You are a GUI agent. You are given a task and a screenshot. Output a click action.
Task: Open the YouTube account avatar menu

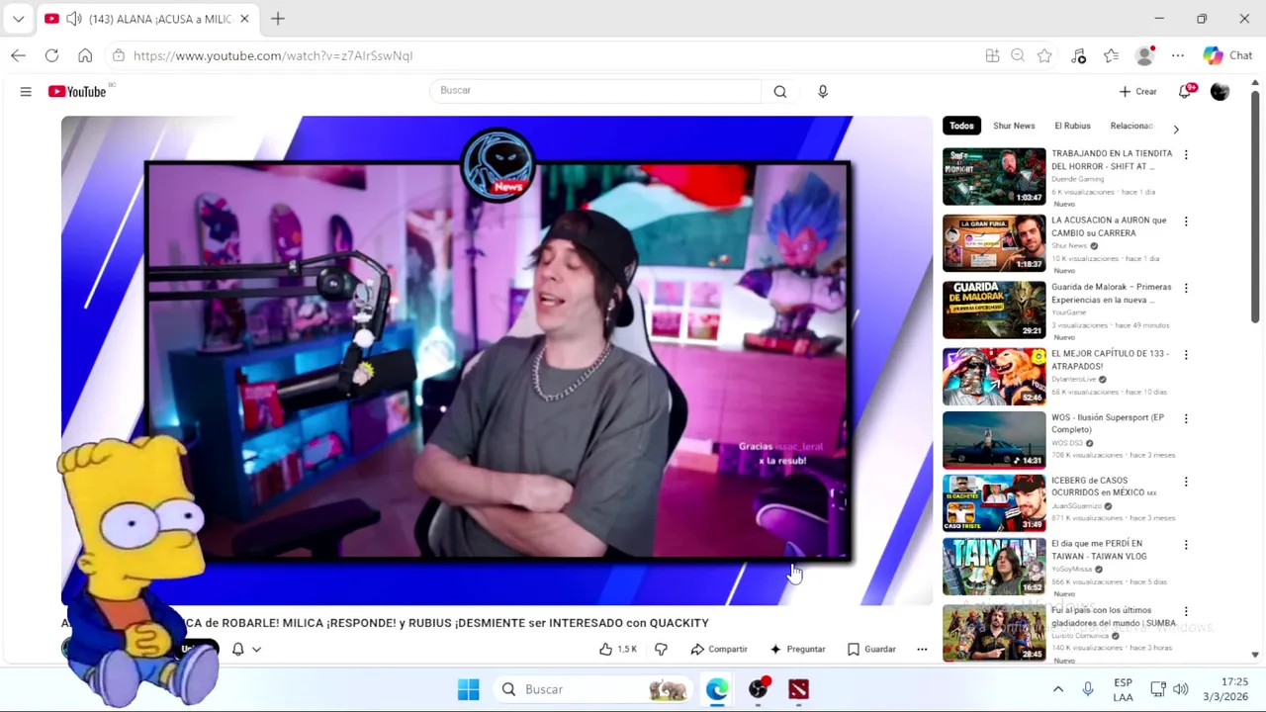tap(1220, 91)
